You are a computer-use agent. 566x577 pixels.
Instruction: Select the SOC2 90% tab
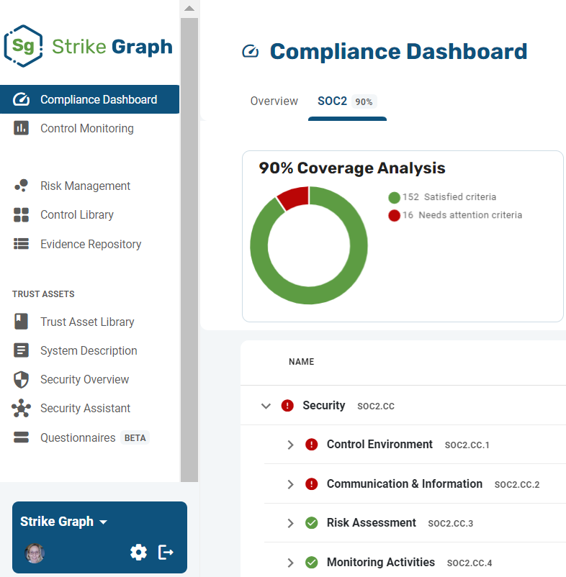[347, 101]
